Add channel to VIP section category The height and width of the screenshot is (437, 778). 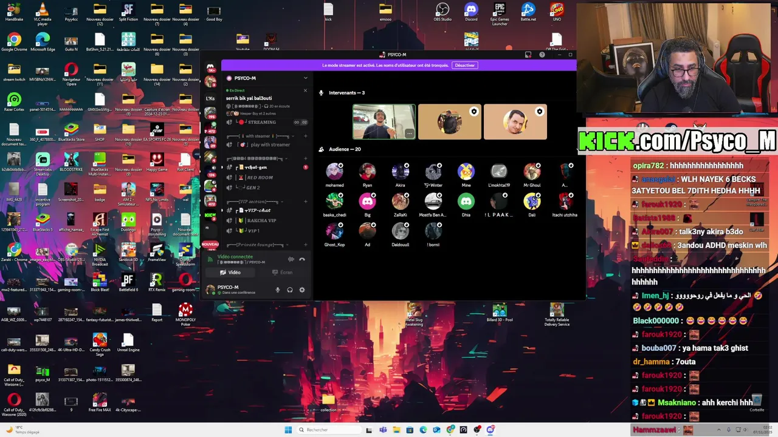(x=305, y=202)
